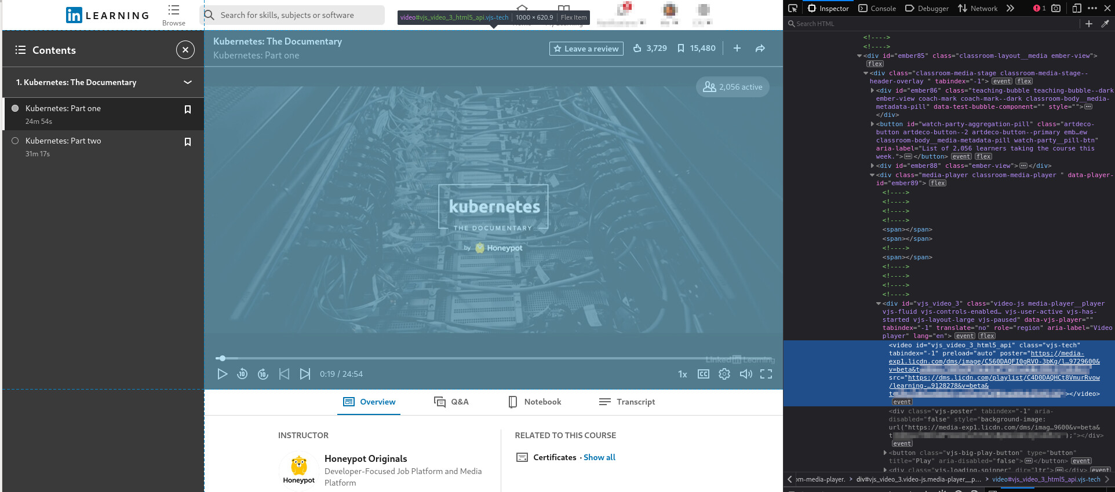Show more DevTools tabs chevron
The height and width of the screenshot is (492, 1115).
(1011, 8)
